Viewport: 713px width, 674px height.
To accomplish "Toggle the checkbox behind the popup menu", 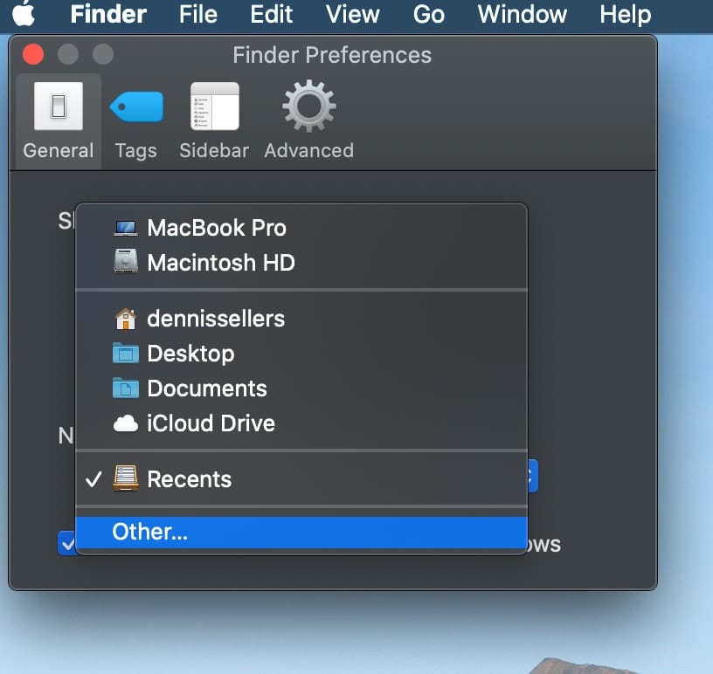I will (x=66, y=544).
